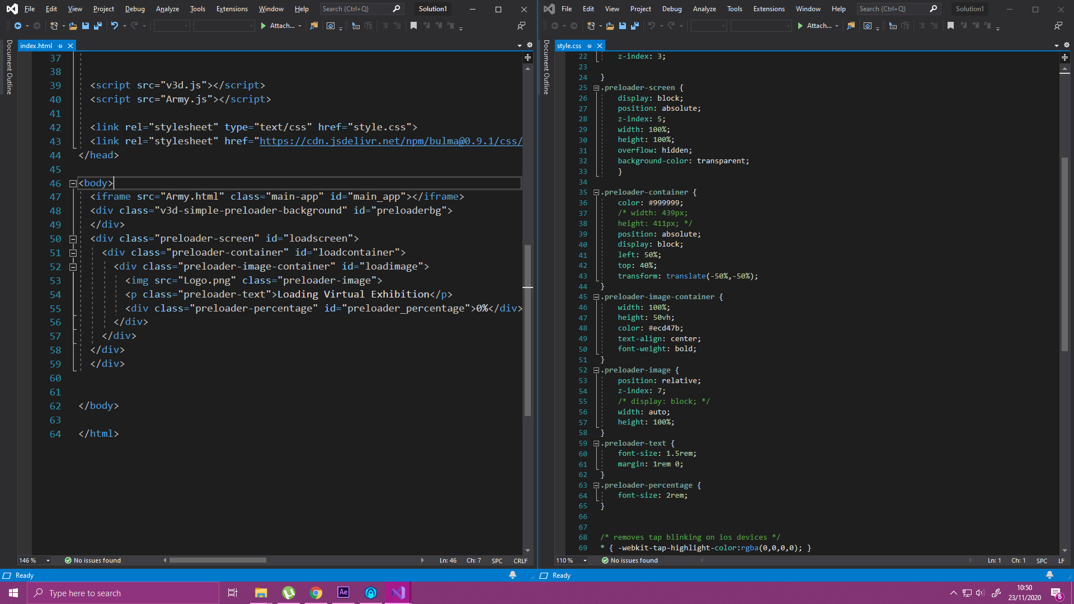Screen dimensions: 1074x604
Task: Open open-documents list arrow in index.html tab row
Action: tap(520, 45)
